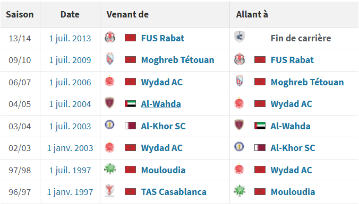Viewport: 359px width, 204px height.
Task: Click the FUS Rabat crest in 13/14 row
Action: coord(110,37)
